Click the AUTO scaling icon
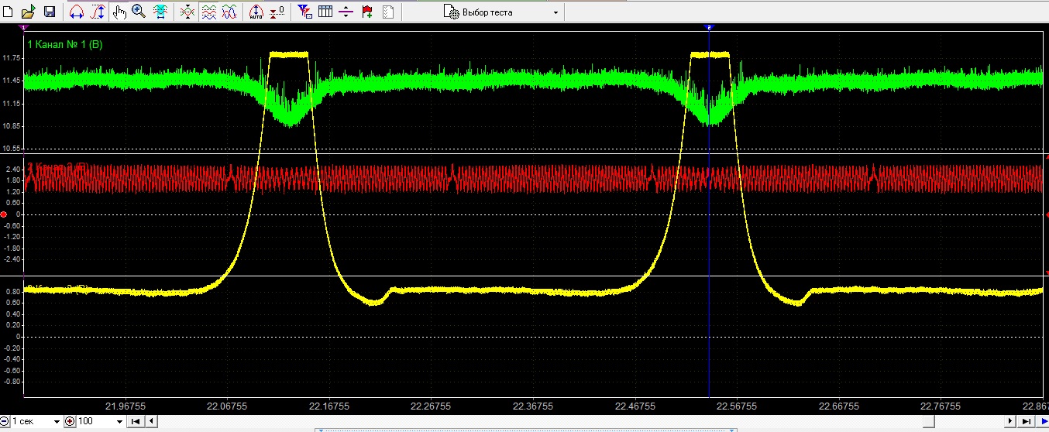1049x432 pixels. (x=256, y=12)
